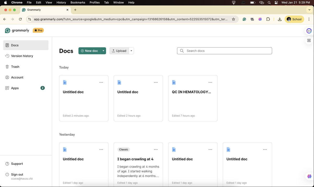The image size is (314, 187).
Task: Open the File menu
Action: (x=29, y=2)
